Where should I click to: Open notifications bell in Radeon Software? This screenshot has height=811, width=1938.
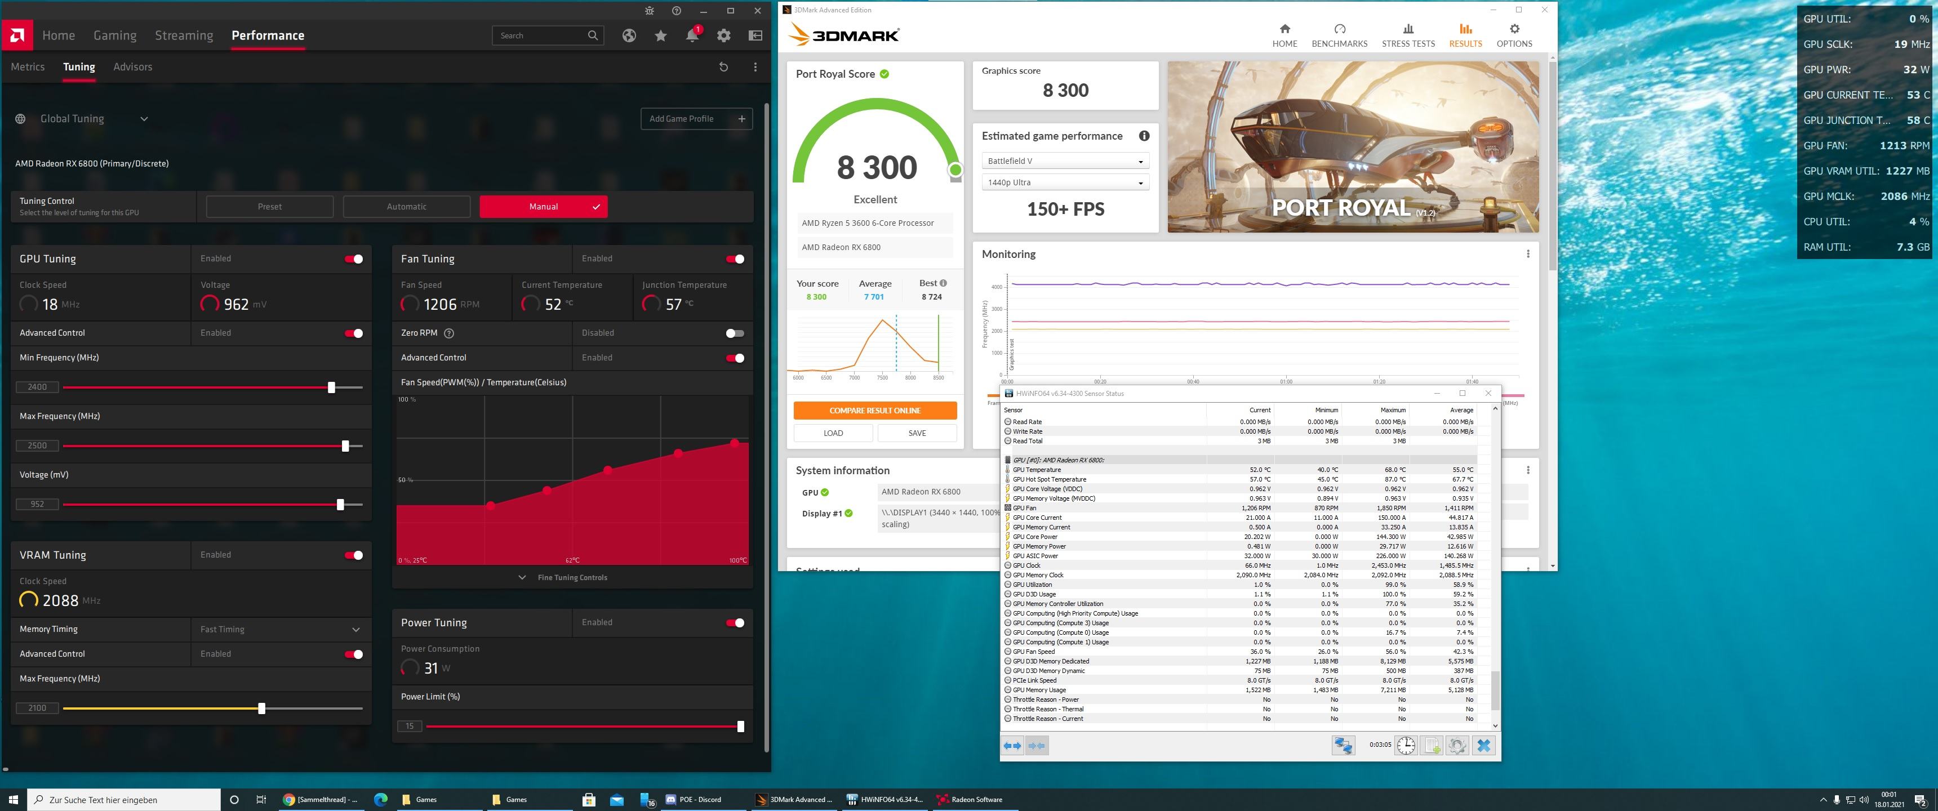coord(692,35)
